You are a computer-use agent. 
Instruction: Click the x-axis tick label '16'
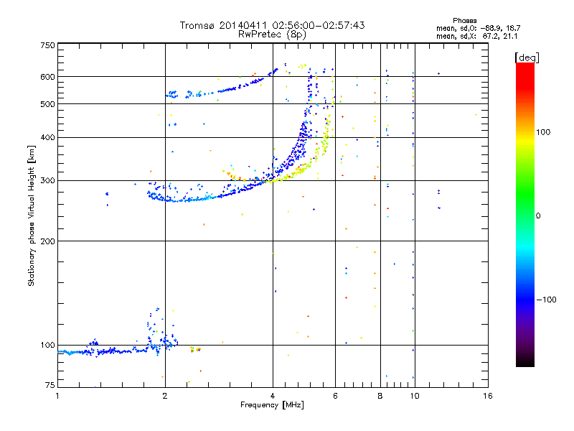click(488, 396)
